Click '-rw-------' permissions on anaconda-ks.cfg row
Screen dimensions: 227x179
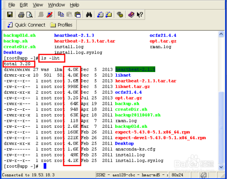(17, 149)
